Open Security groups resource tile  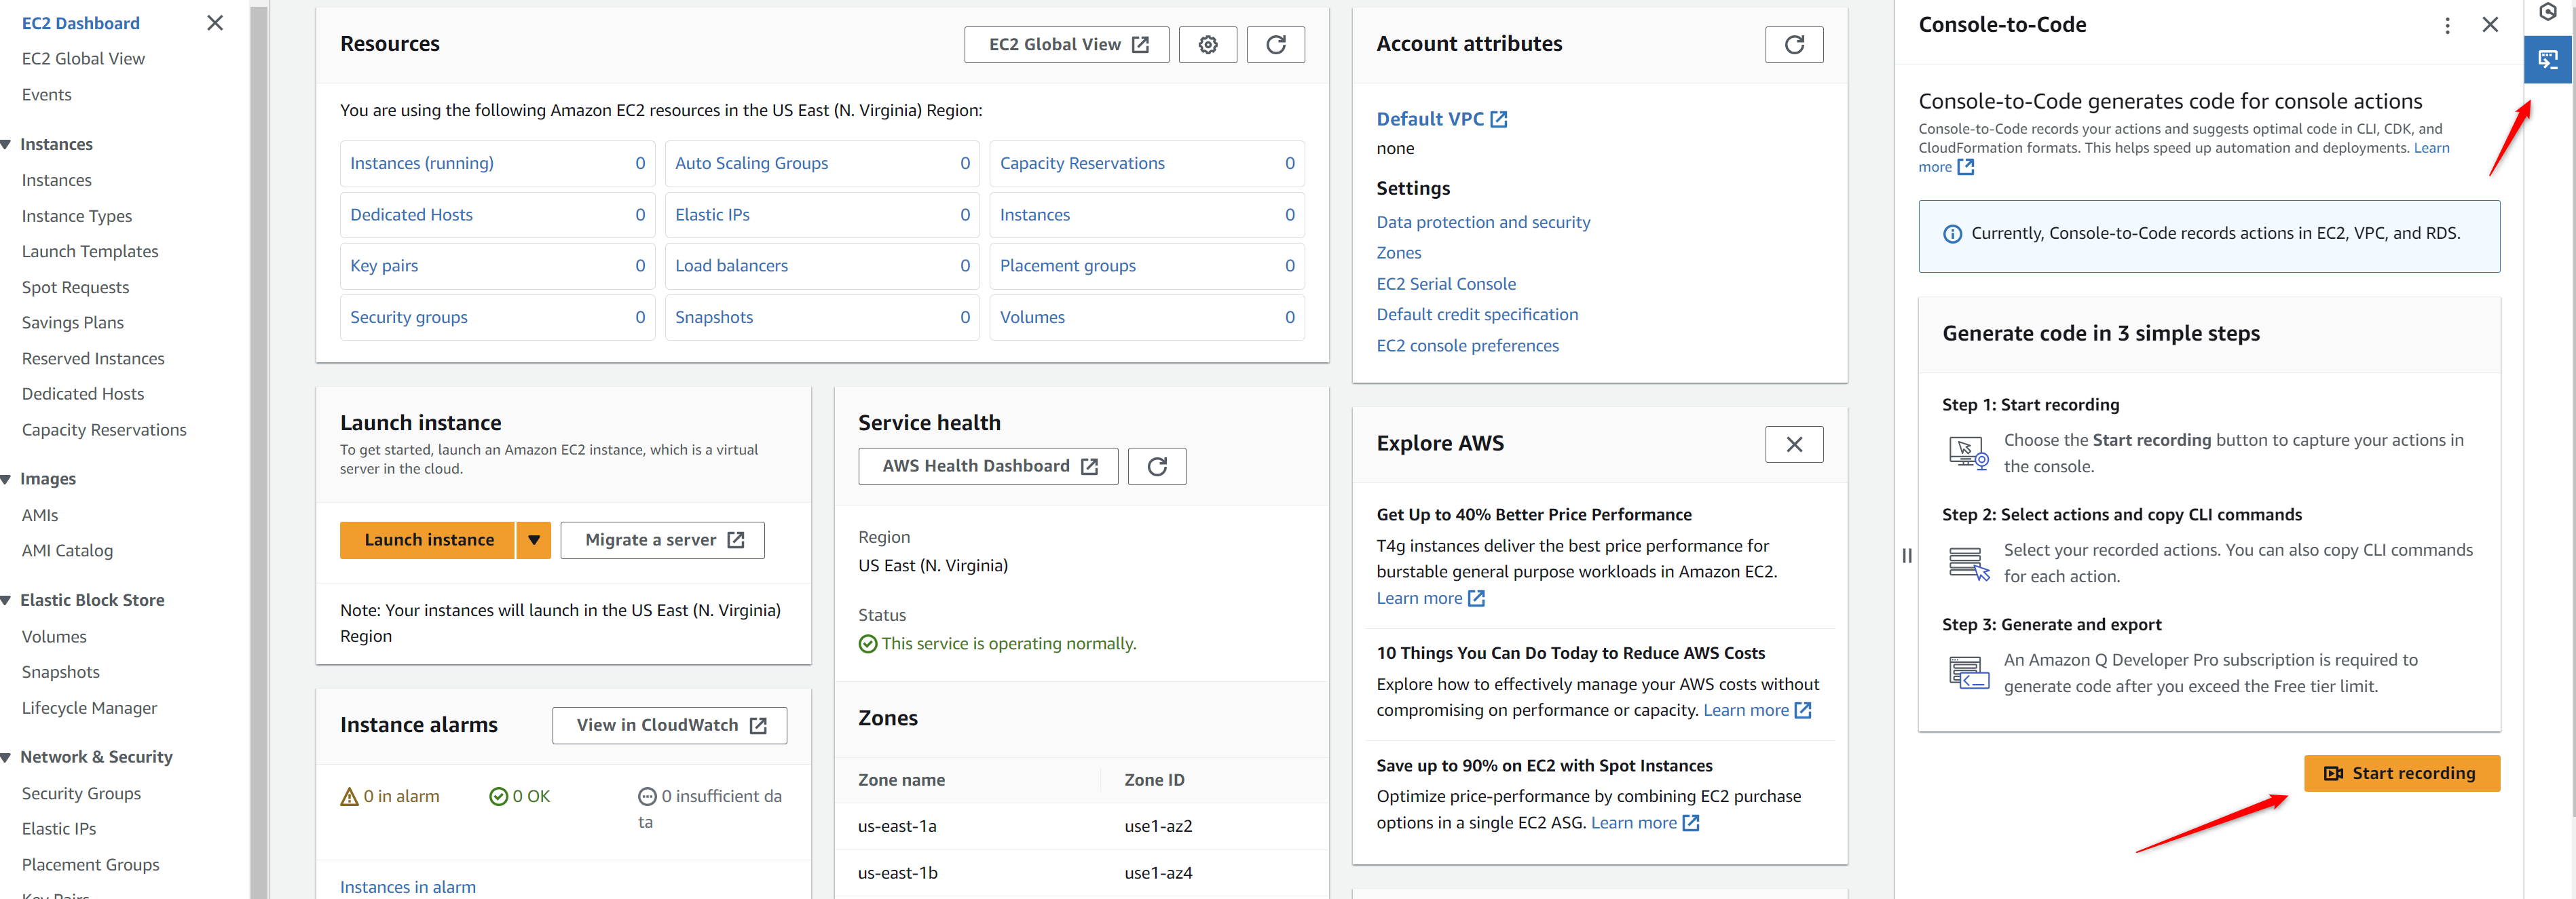click(x=497, y=317)
